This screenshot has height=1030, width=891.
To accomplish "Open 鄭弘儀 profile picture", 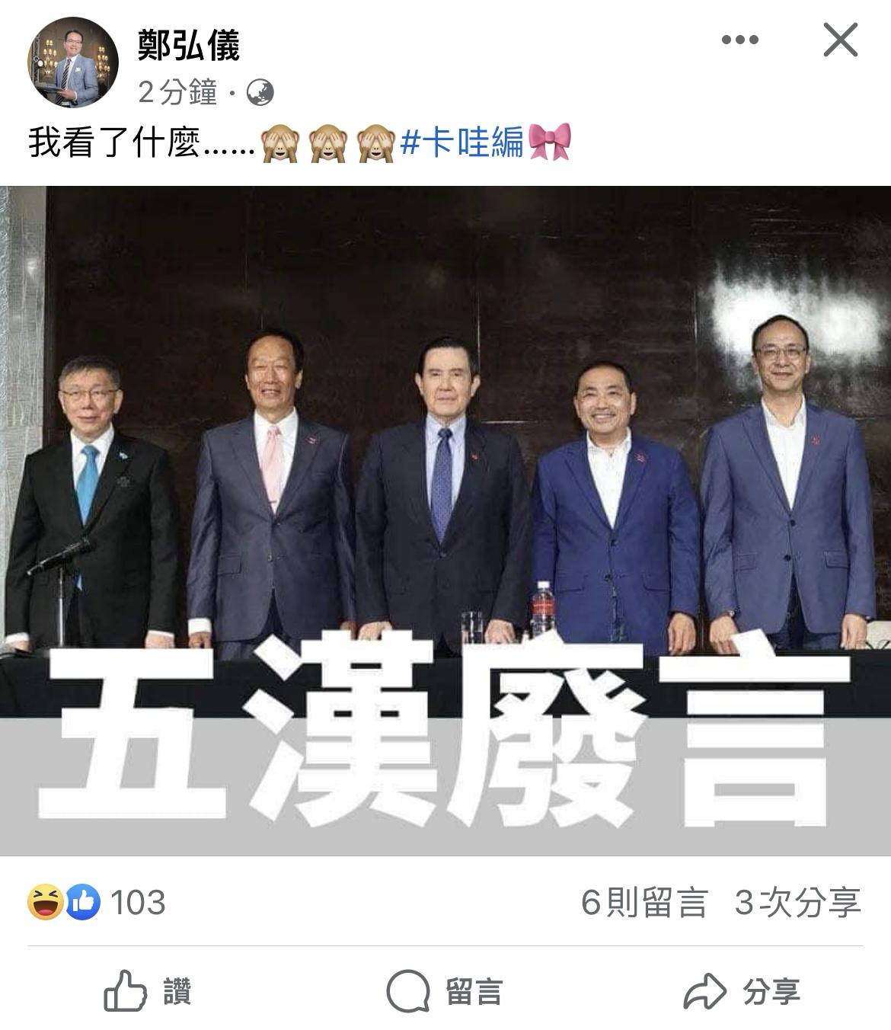I will tap(72, 62).
